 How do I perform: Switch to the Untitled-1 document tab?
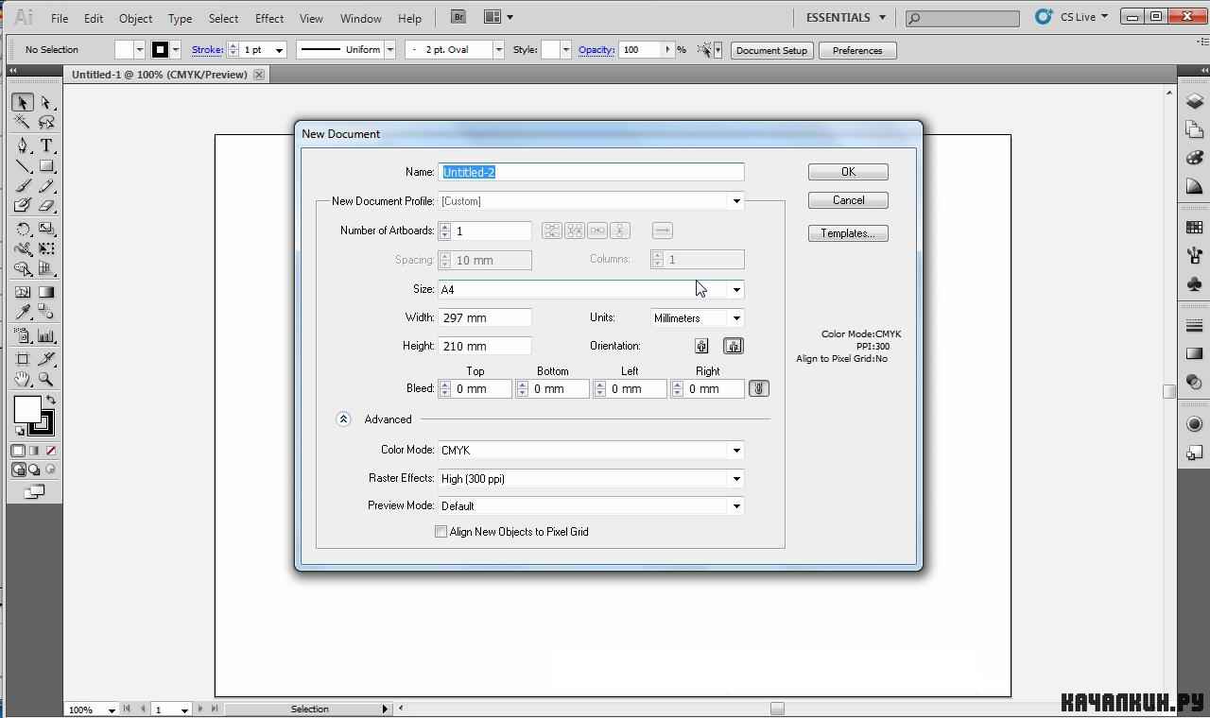[x=159, y=75]
